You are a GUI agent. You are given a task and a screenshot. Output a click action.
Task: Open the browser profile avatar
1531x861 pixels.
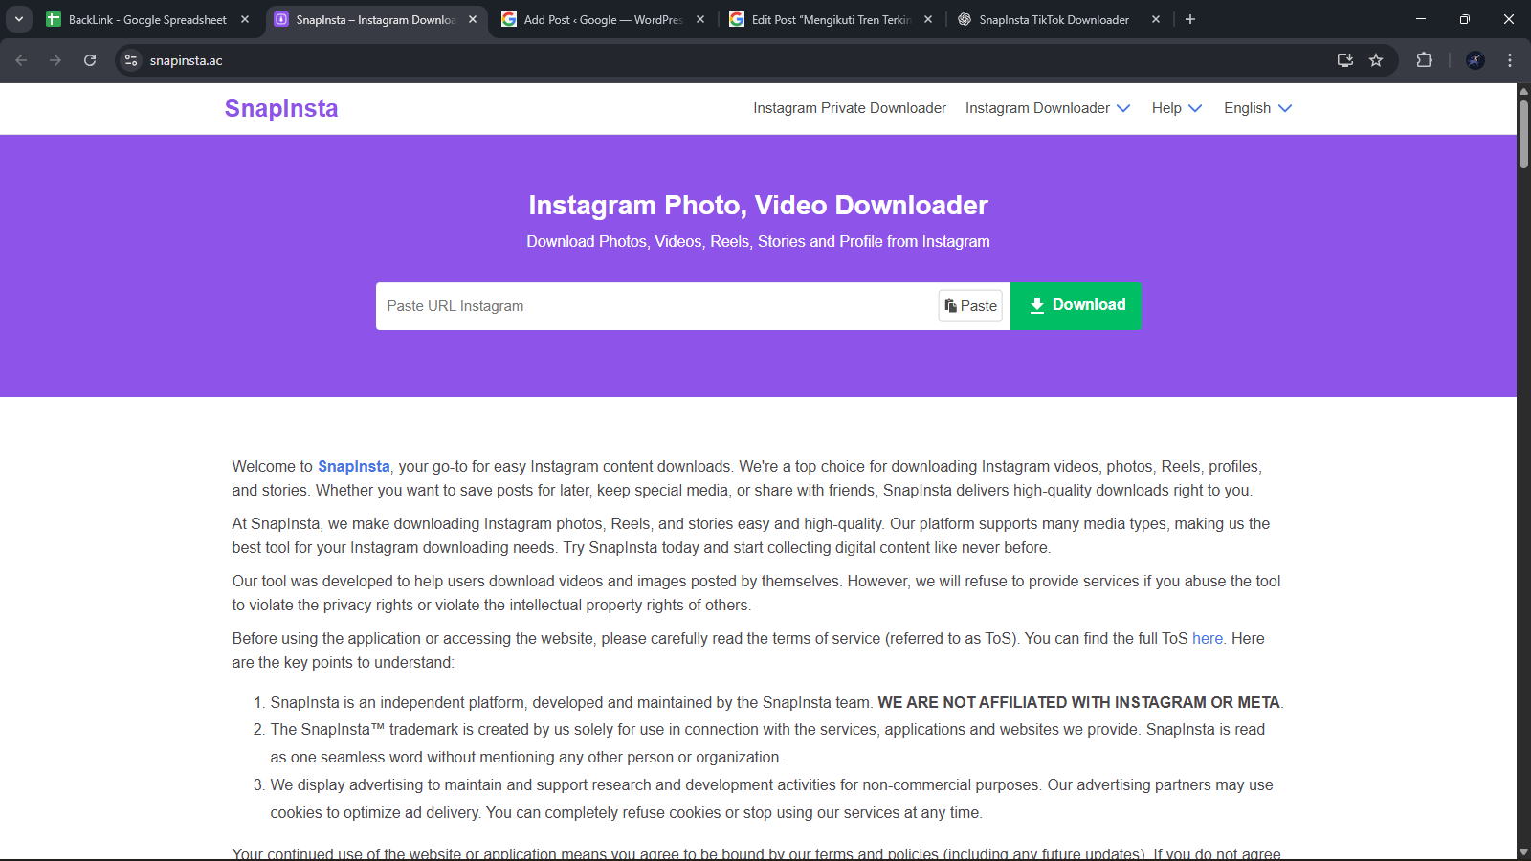[x=1476, y=59]
